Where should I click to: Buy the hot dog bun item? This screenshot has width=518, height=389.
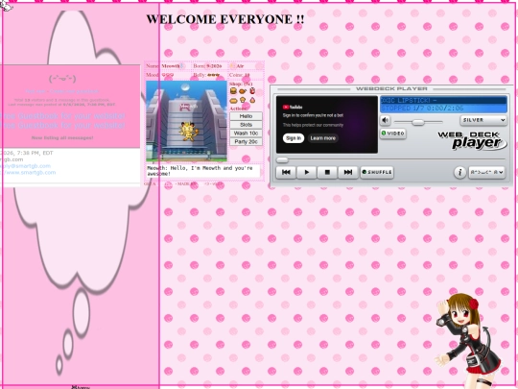[233, 100]
